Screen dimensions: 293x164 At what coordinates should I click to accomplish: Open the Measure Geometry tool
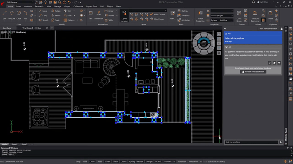click(255, 16)
